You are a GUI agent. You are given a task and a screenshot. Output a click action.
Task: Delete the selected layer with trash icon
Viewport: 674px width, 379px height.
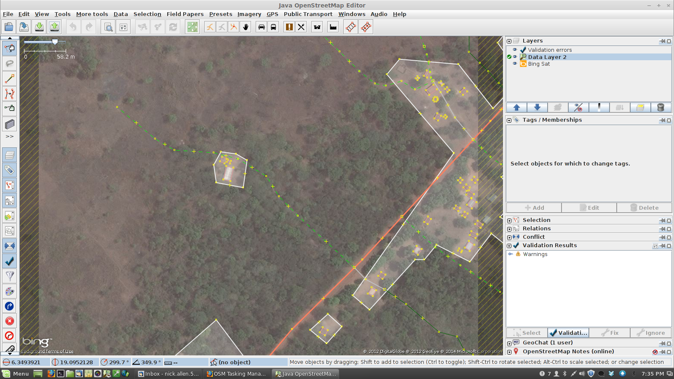coord(661,107)
